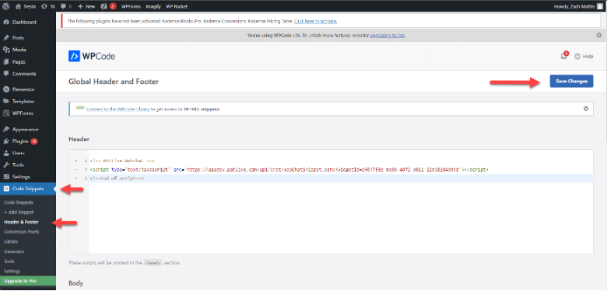Open WPCode Help
The width and height of the screenshot is (607, 291).
584,57
